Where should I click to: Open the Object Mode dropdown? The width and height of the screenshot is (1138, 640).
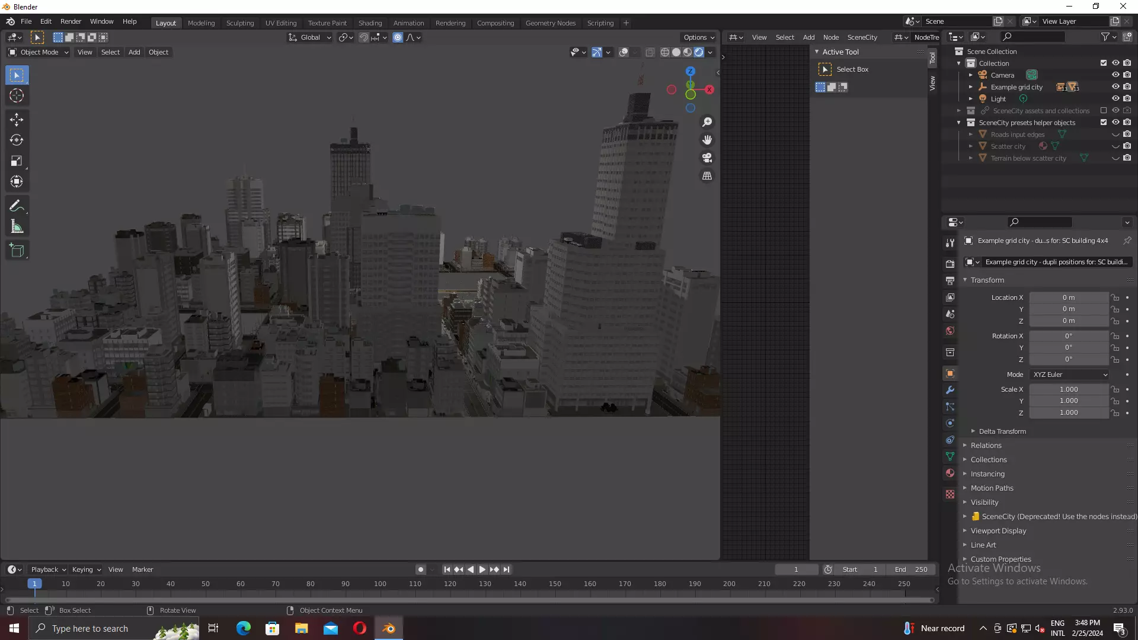click(39, 52)
